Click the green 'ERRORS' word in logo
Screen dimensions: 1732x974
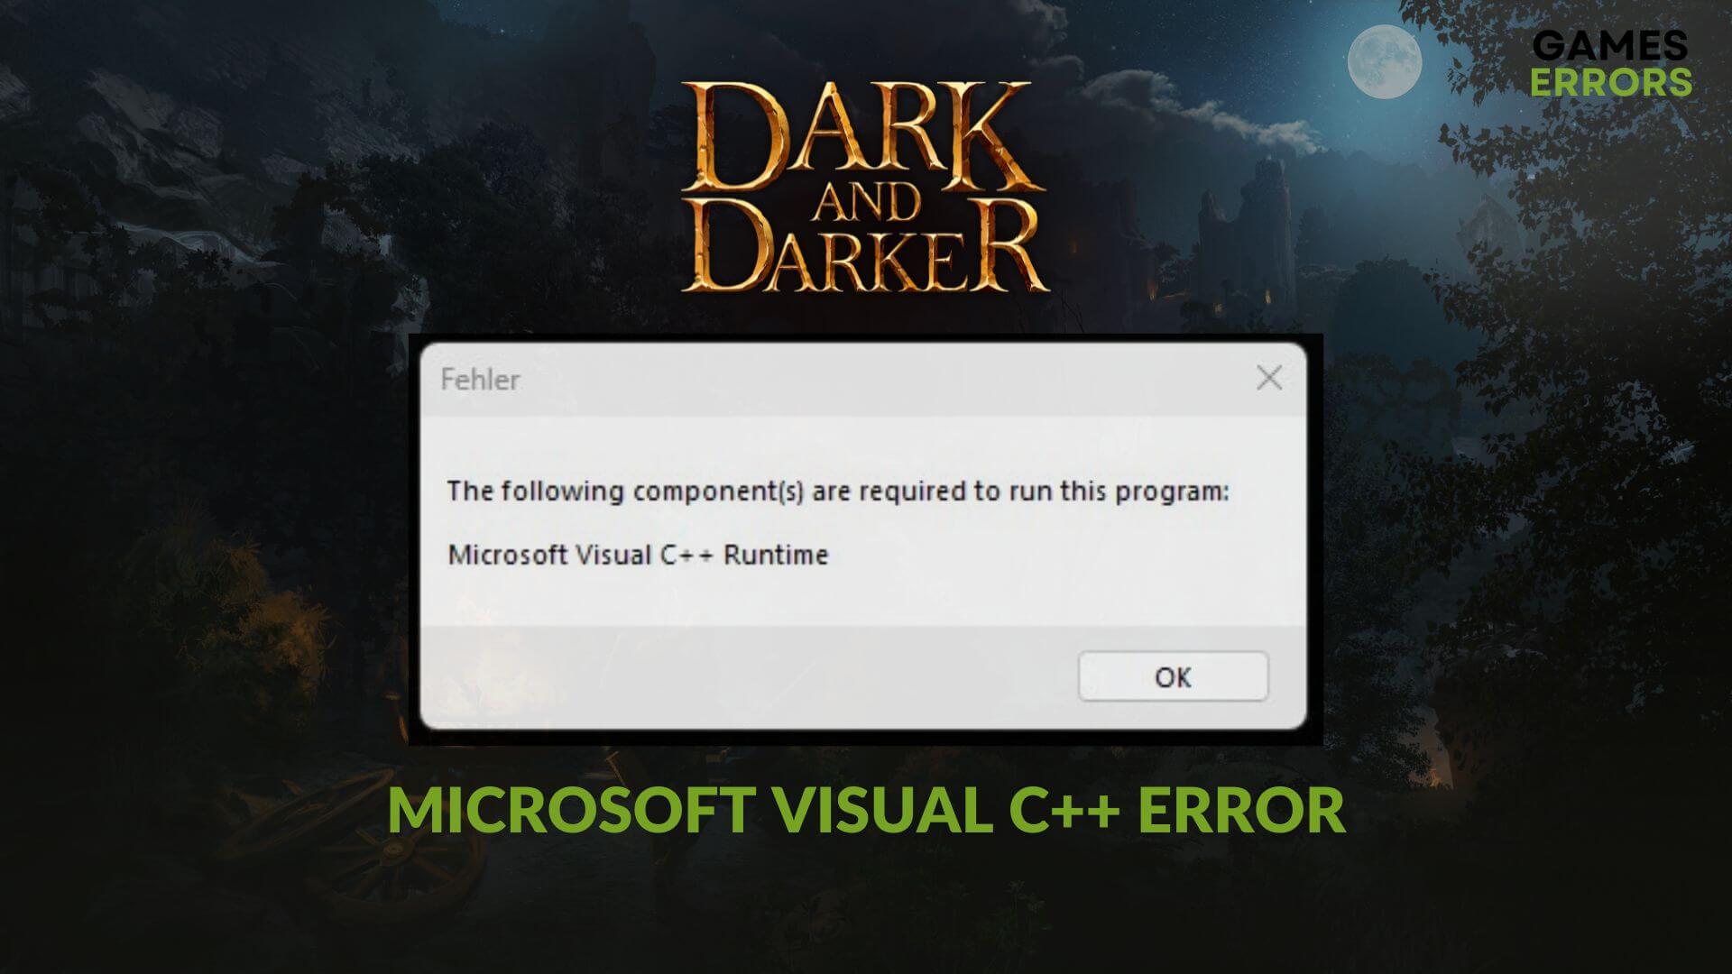pos(1610,81)
